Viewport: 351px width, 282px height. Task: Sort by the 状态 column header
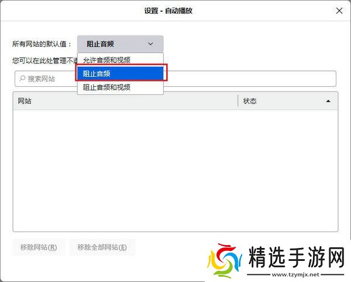coord(281,101)
